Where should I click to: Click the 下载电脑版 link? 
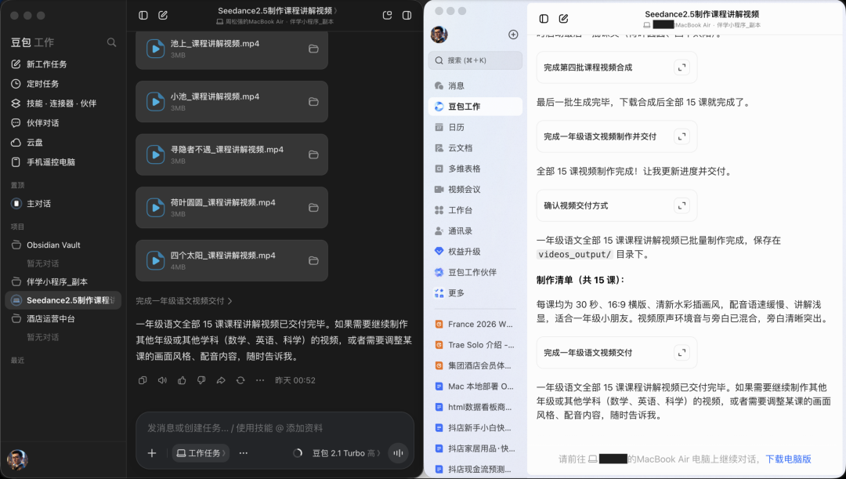[788, 459]
